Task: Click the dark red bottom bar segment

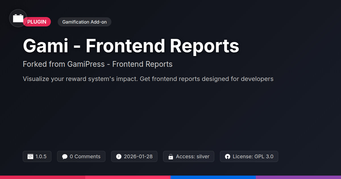Action: (43, 177)
